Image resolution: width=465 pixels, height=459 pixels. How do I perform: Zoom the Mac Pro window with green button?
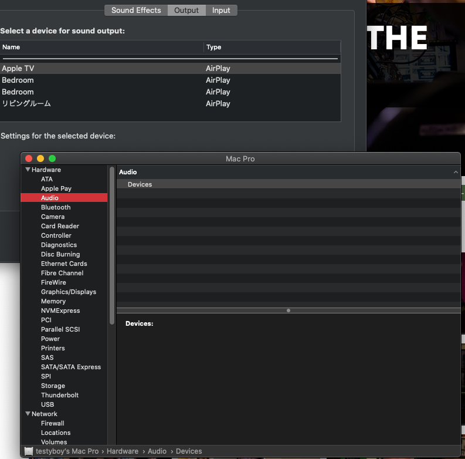(x=52, y=158)
